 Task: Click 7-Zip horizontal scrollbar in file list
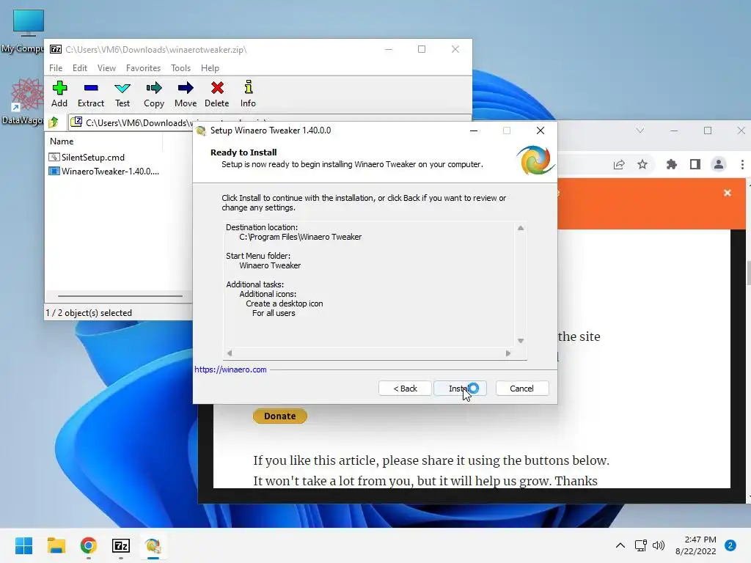[x=120, y=296]
